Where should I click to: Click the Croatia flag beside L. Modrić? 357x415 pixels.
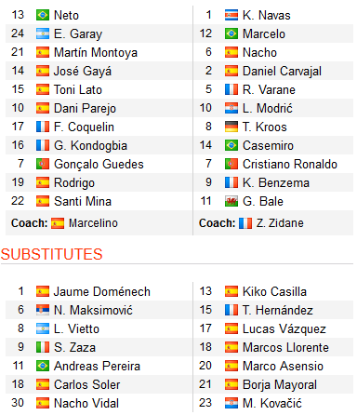(x=231, y=108)
